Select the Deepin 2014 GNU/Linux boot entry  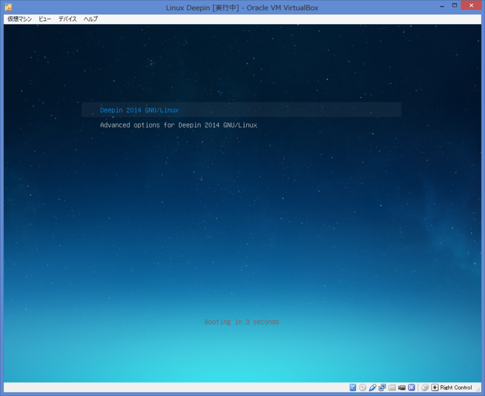(x=140, y=110)
